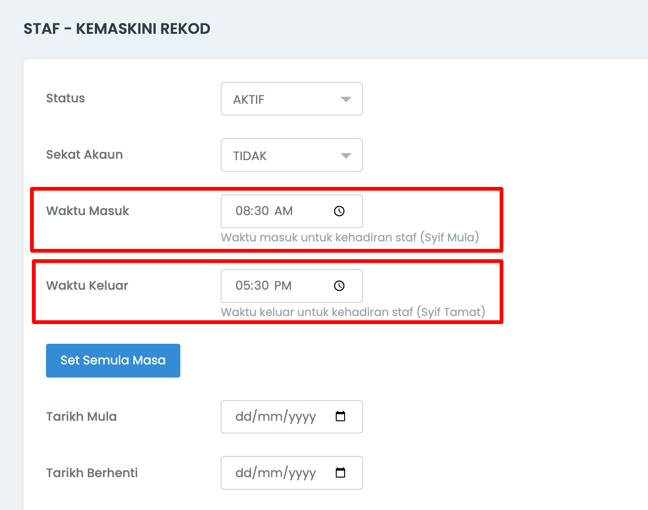Expand the Status dropdown arrow
The image size is (648, 510).
pos(346,99)
